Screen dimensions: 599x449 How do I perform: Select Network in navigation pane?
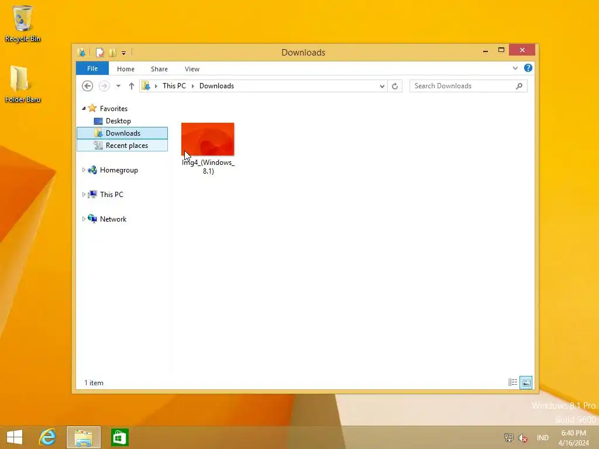click(x=113, y=219)
